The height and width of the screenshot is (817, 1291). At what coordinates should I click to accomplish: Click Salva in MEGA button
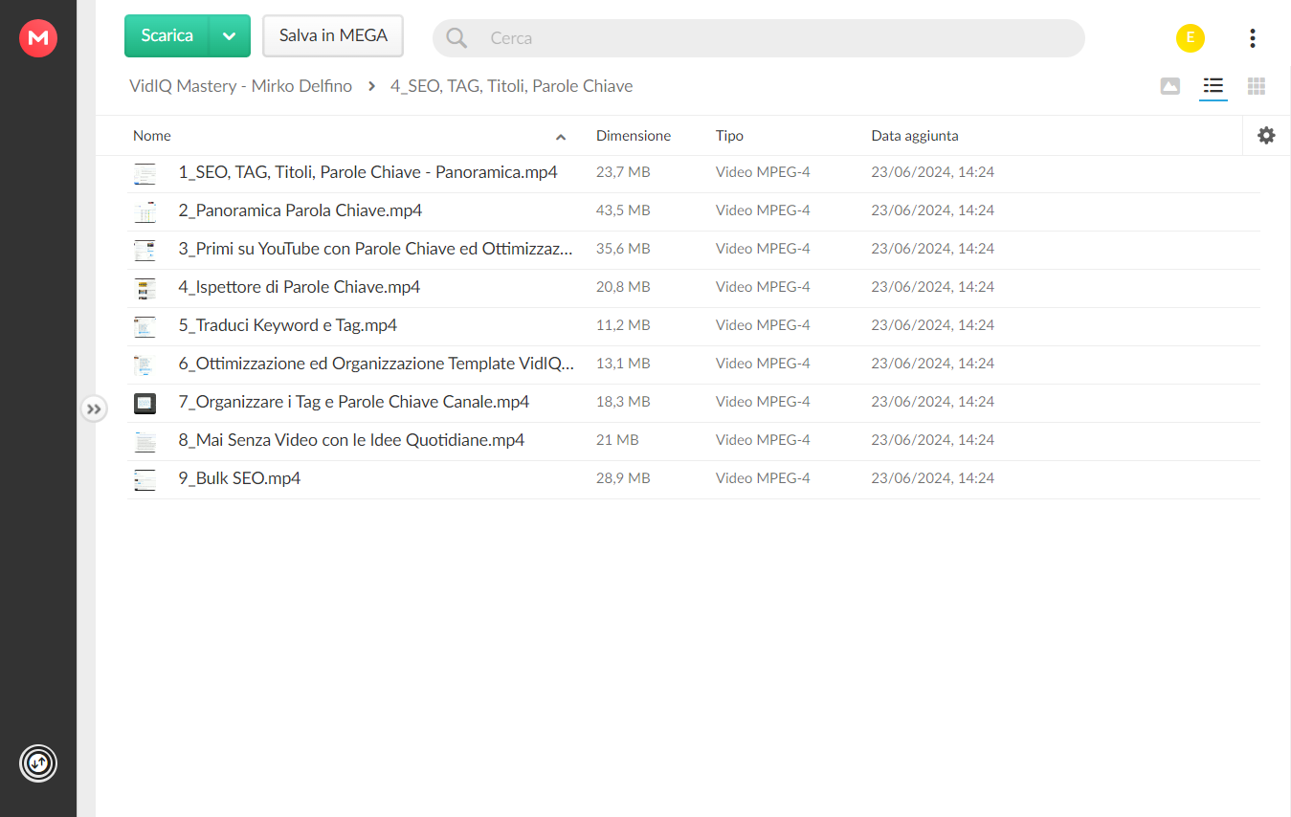333,36
